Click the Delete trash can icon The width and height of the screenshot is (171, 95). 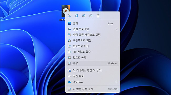tap(98, 16)
